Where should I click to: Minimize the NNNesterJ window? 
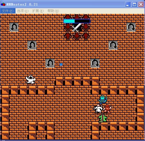pos(128,4)
